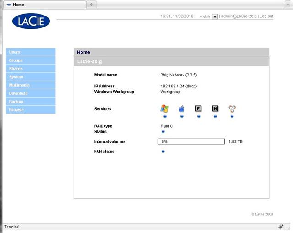The width and height of the screenshot is (293, 233).
Task: Click the FTP service icon
Action: pyautogui.click(x=198, y=108)
